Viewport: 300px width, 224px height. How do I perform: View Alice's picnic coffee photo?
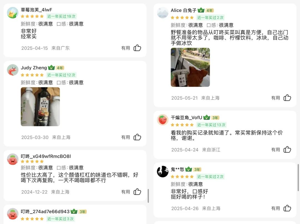[190, 67]
